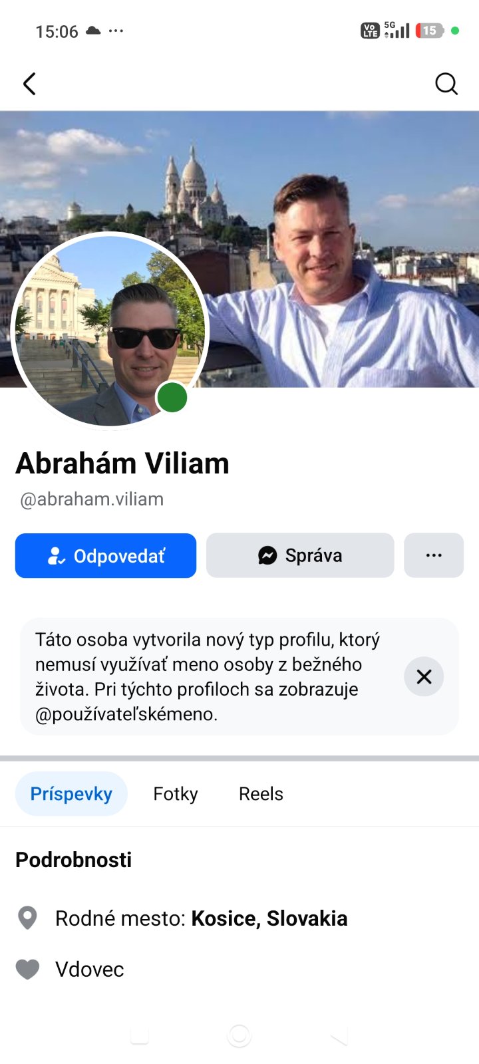Tap the Android home navigation button

point(239,1035)
